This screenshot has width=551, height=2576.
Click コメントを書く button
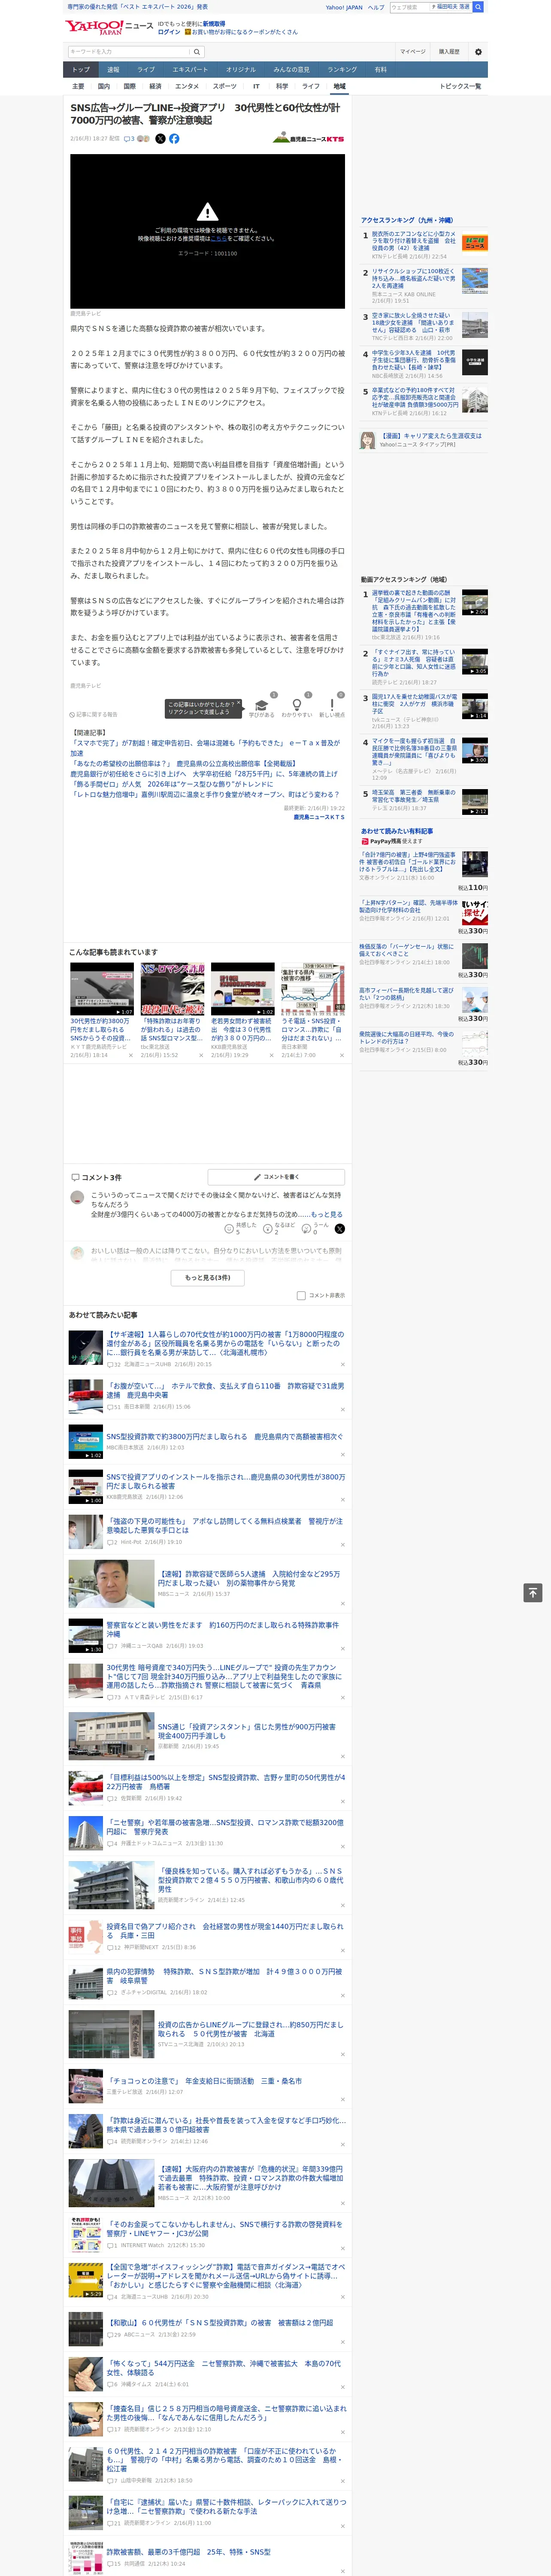276,1177
